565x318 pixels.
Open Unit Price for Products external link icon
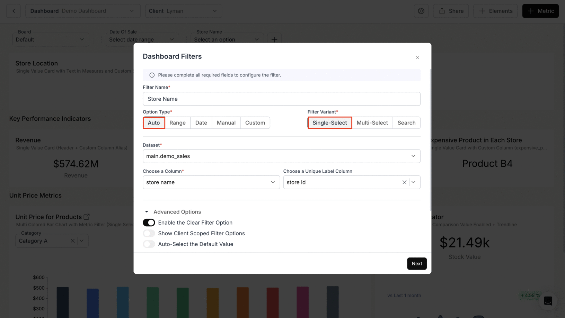(87, 217)
